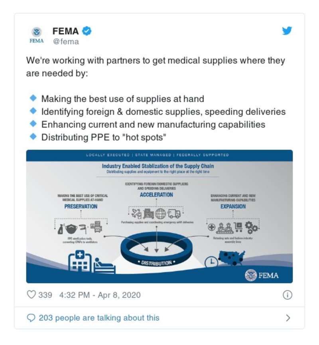Image resolution: width=319 pixels, height=345 pixels.
Task: Open the tweet timestamp 4:32 PM - Apr 8, 2020
Action: pyautogui.click(x=100, y=295)
